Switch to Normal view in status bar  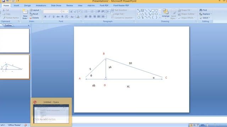click(191, 125)
